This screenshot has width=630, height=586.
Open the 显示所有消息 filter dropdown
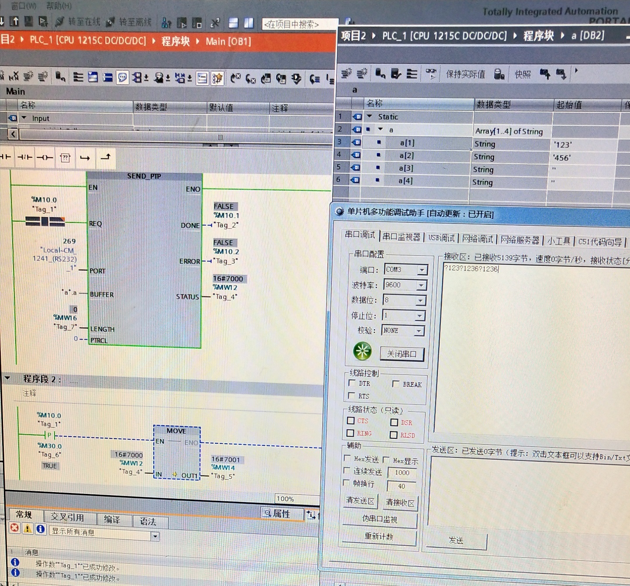coord(155,536)
